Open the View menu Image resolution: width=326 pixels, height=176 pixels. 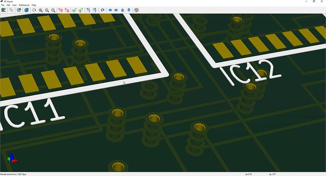14,5
